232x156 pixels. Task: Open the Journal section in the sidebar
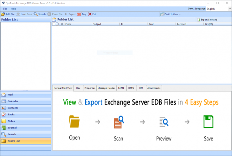click(x=26, y=128)
